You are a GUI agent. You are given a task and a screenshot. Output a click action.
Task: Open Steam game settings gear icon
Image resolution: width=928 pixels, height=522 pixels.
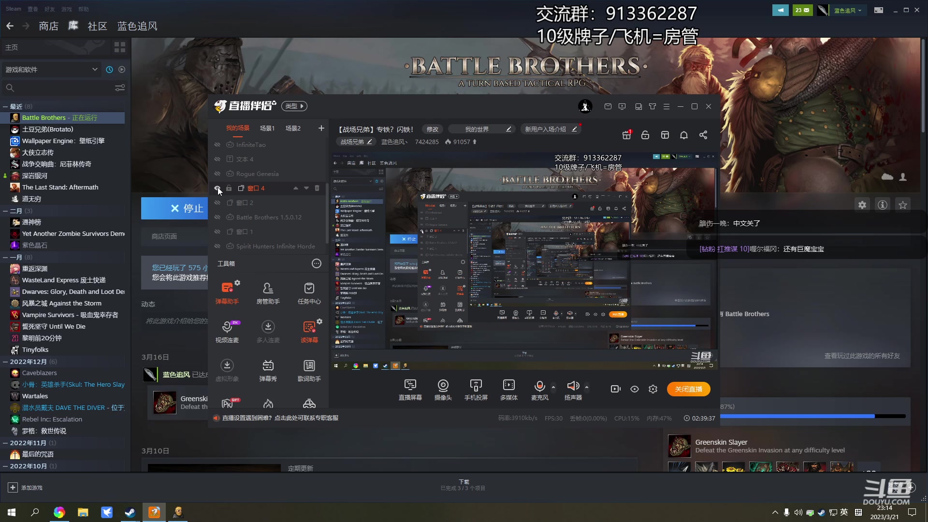862,205
